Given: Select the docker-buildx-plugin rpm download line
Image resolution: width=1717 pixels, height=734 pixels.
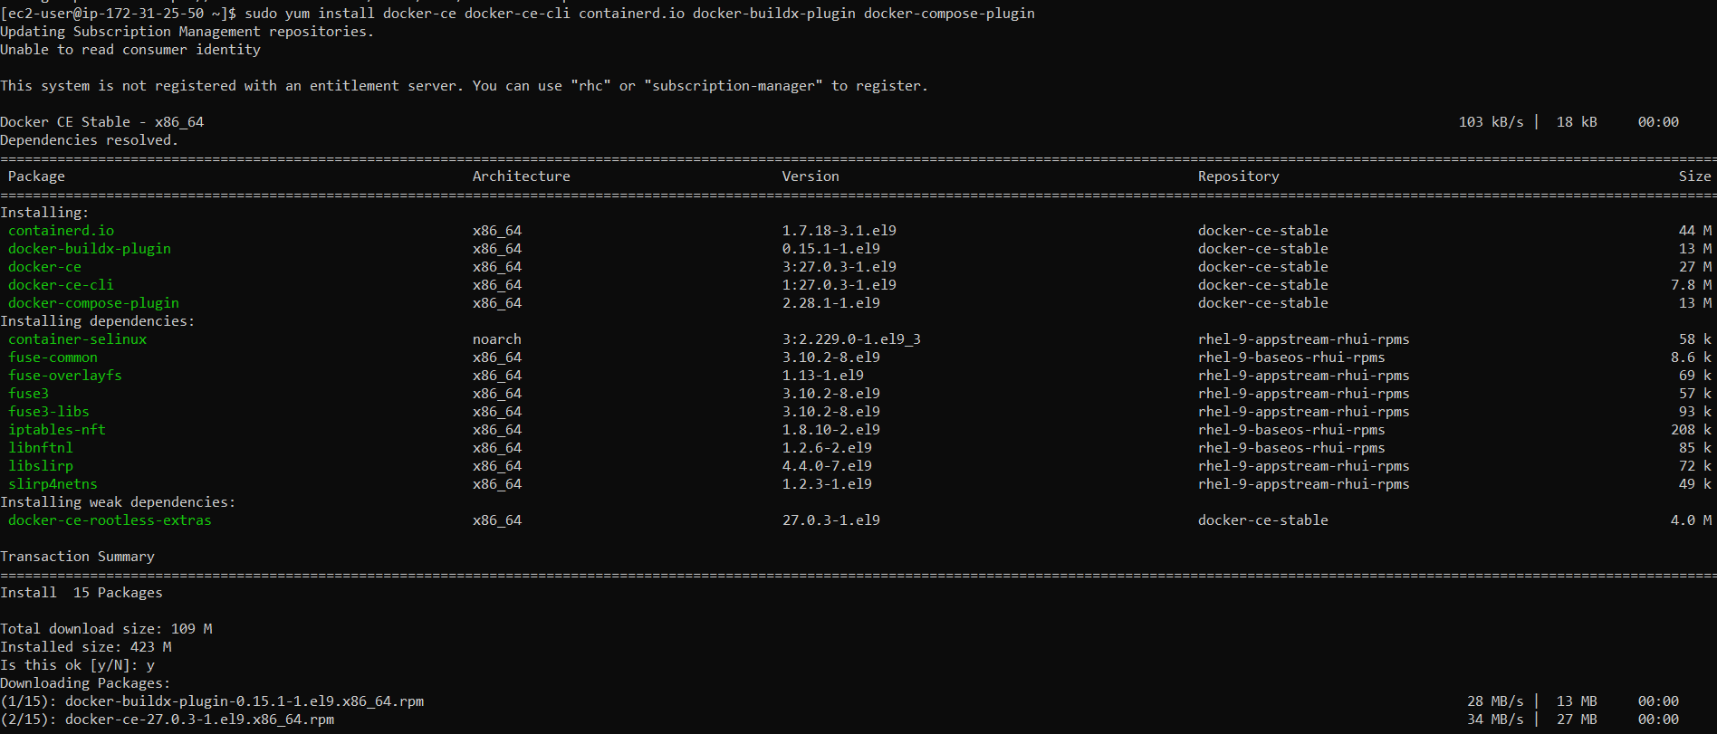Looking at the screenshot, I should pyautogui.click(x=212, y=701).
